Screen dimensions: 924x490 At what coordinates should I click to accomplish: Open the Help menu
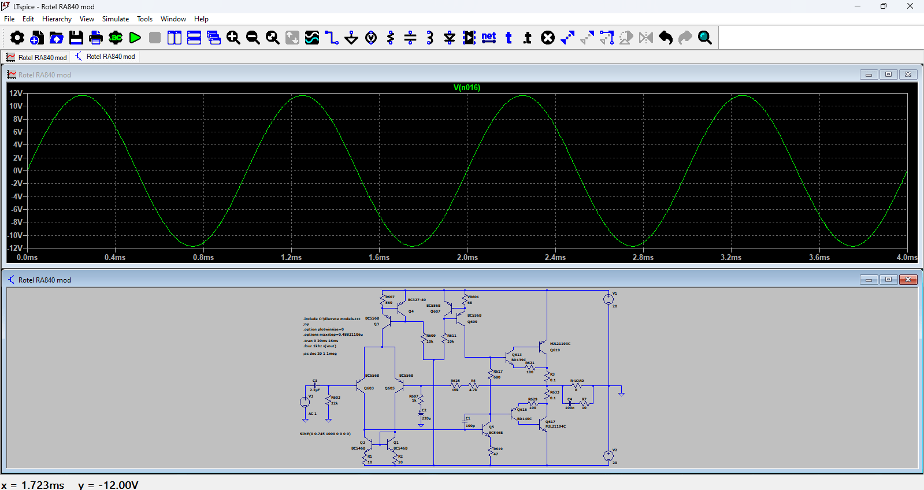pyautogui.click(x=201, y=19)
